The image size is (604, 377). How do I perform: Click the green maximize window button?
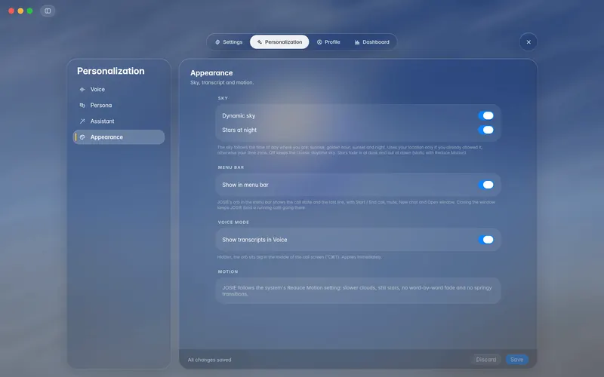(x=29, y=11)
